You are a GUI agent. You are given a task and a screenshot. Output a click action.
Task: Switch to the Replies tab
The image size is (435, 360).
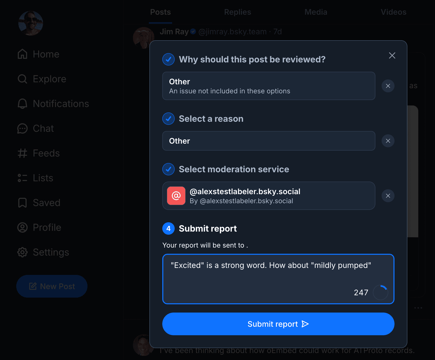(x=237, y=12)
